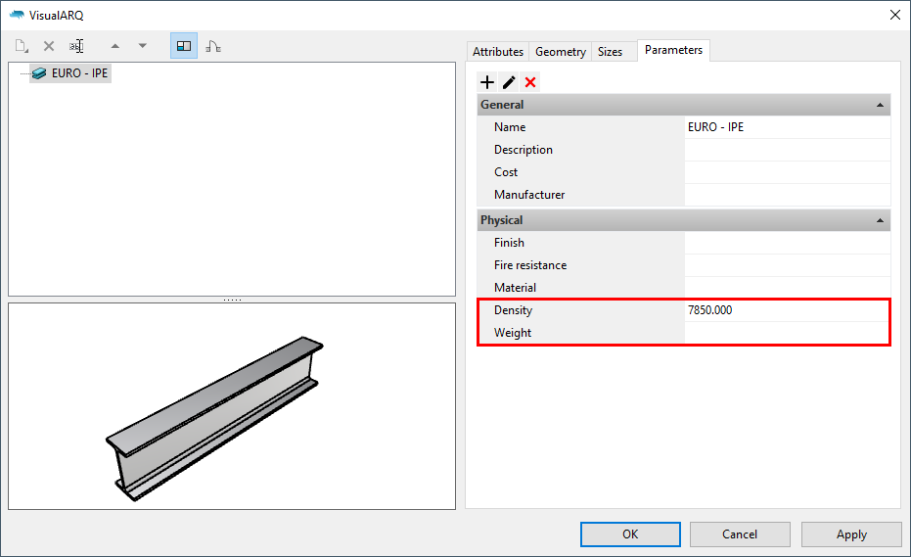Viewport: 911px width, 557px height.
Task: Click the Fire resistance parameter label
Action: 530,265
